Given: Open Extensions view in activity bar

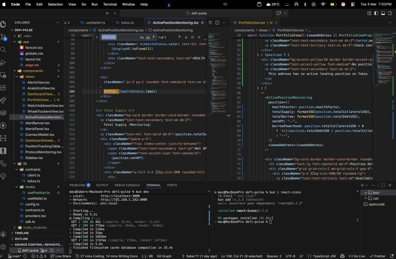Looking at the screenshot, I should click(3, 88).
